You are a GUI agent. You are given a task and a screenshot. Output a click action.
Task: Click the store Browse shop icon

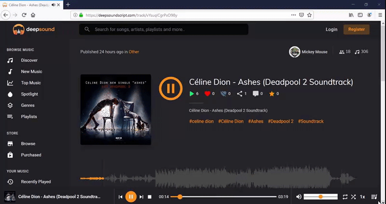click(x=10, y=143)
